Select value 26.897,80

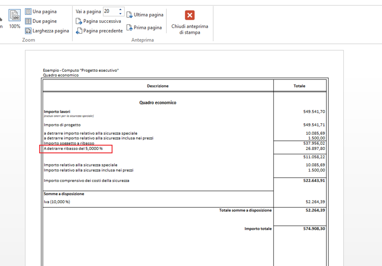315,148
